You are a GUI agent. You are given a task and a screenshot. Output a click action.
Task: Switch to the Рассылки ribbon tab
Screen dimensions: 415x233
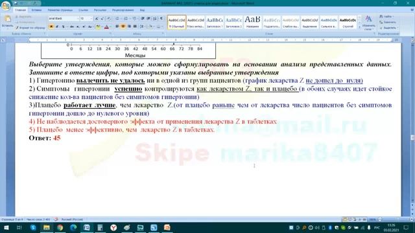point(100,10)
